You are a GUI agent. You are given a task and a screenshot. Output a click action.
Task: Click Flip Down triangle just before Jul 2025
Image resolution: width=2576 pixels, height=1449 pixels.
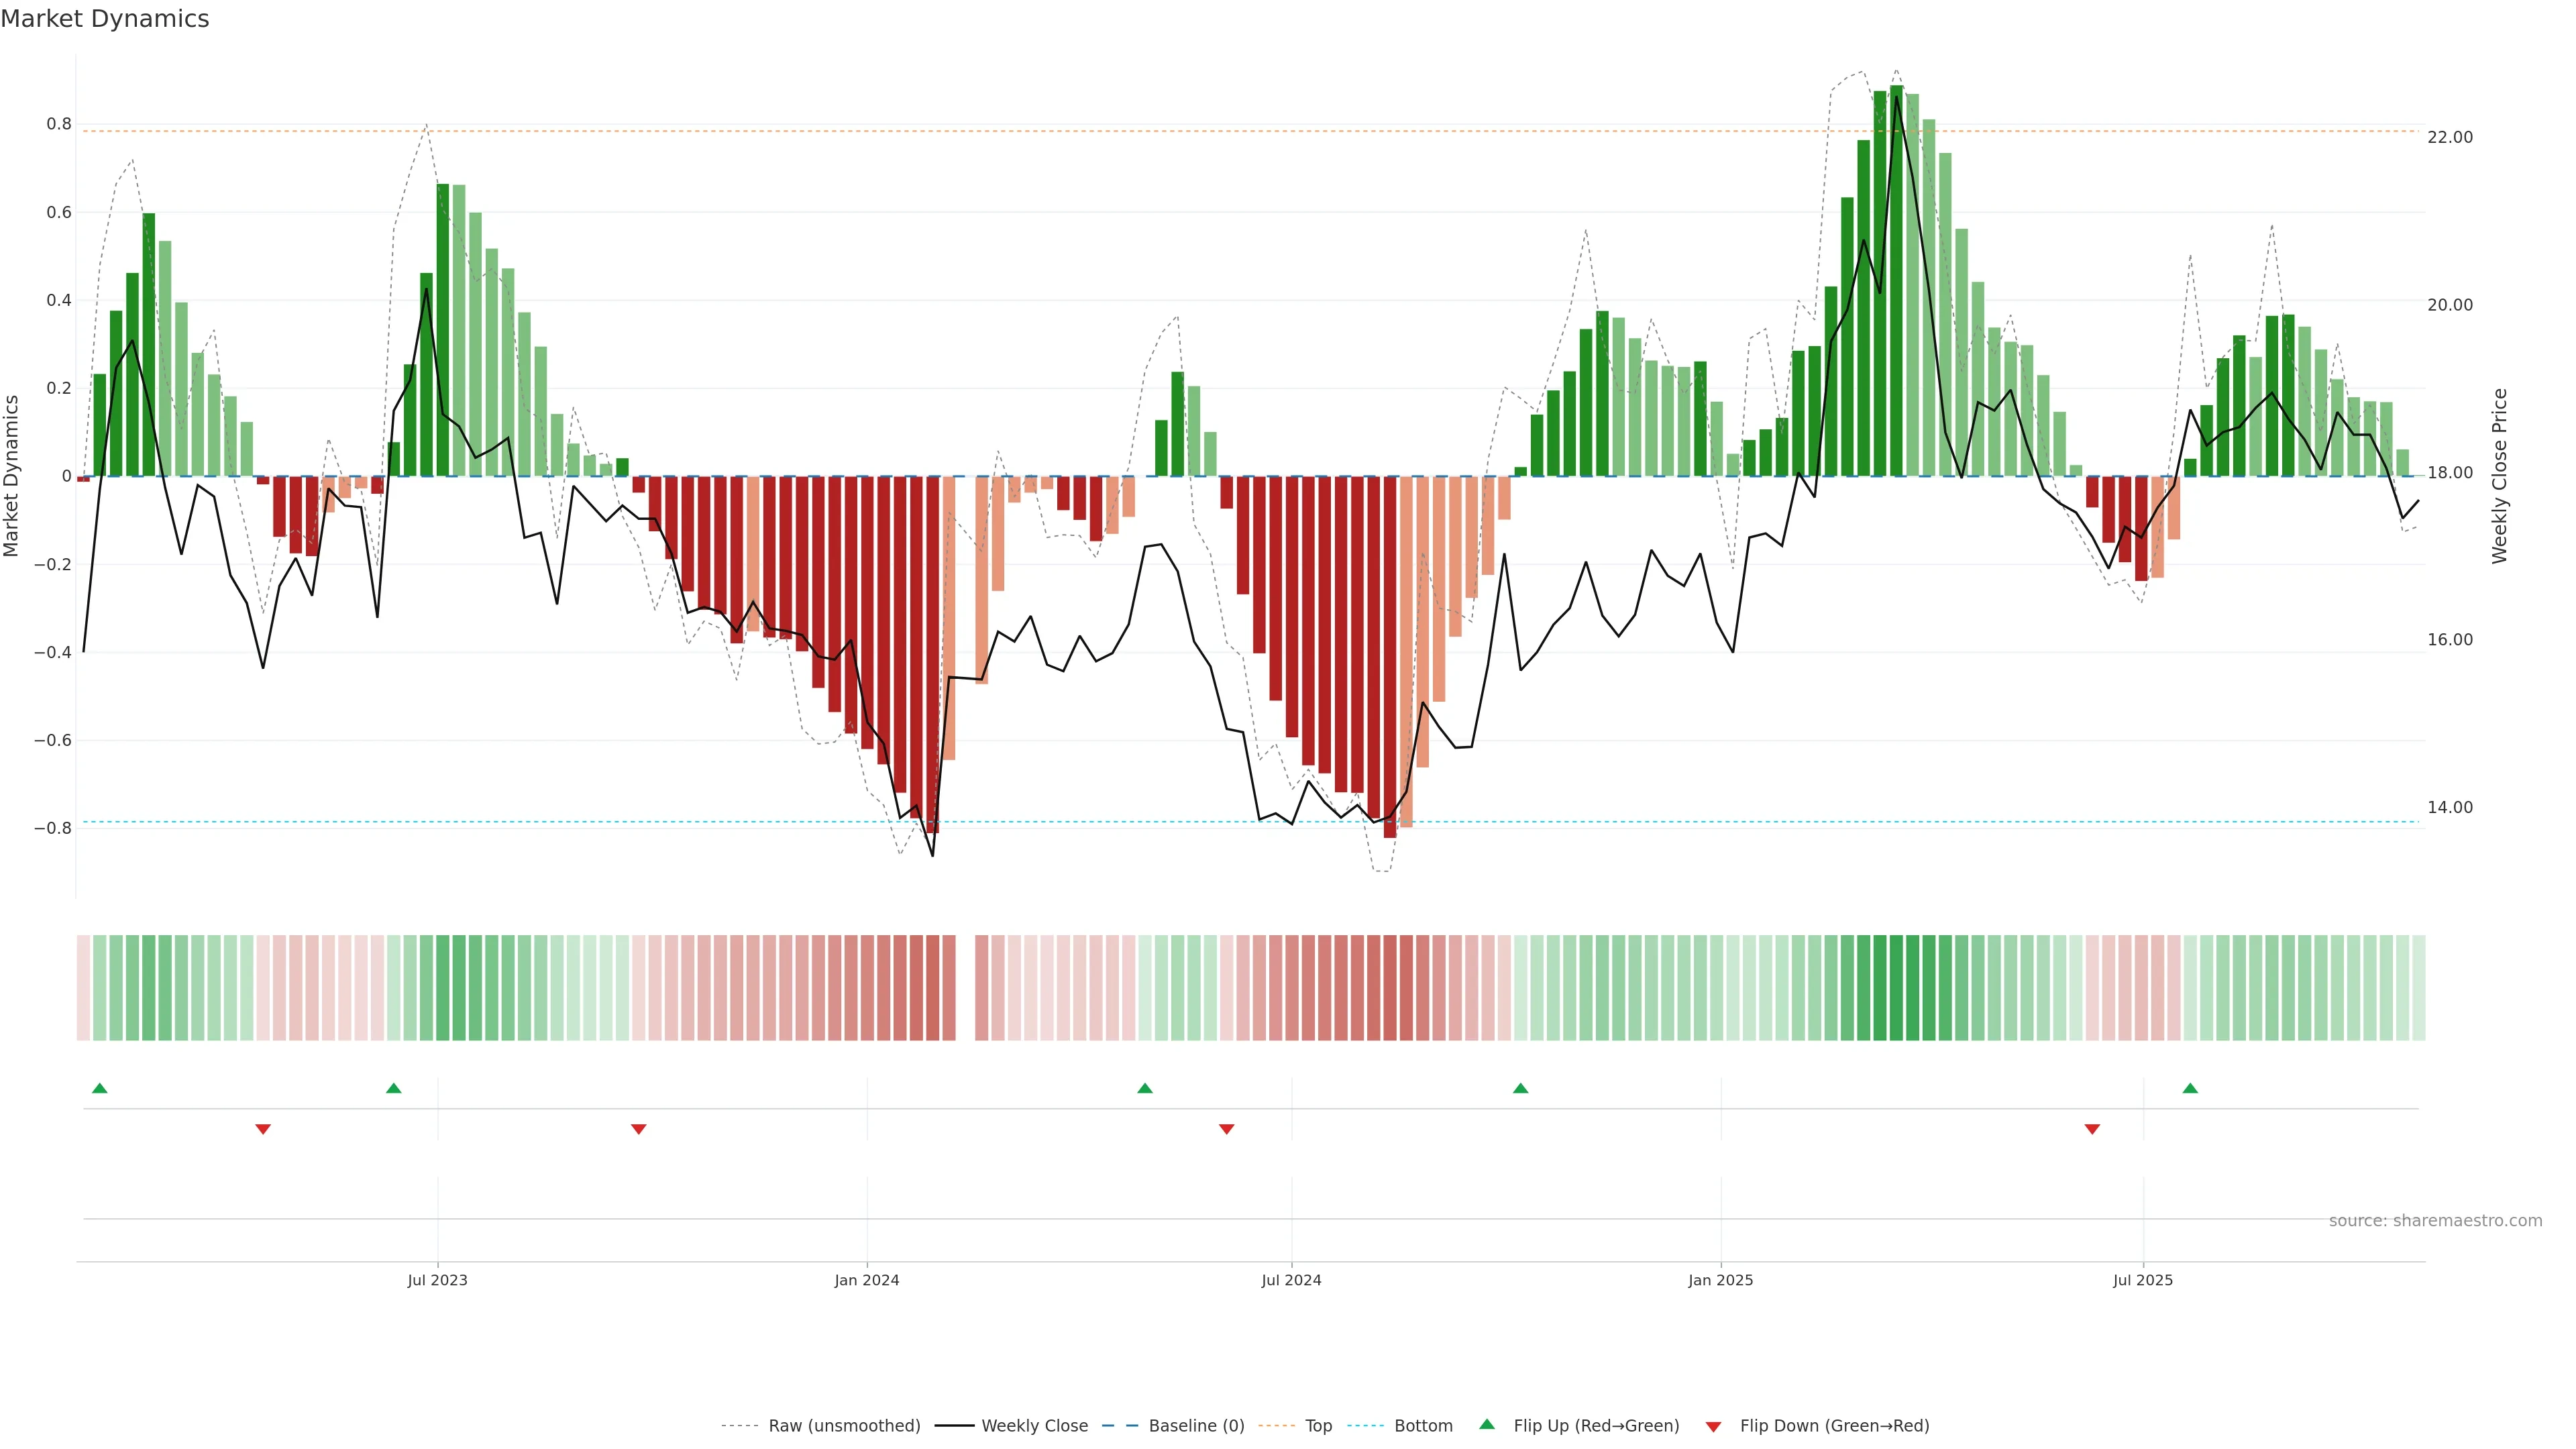[2092, 1129]
